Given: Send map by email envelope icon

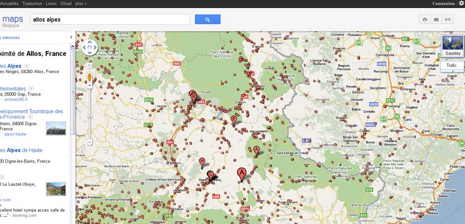Looking at the screenshot, I should tap(436, 20).
